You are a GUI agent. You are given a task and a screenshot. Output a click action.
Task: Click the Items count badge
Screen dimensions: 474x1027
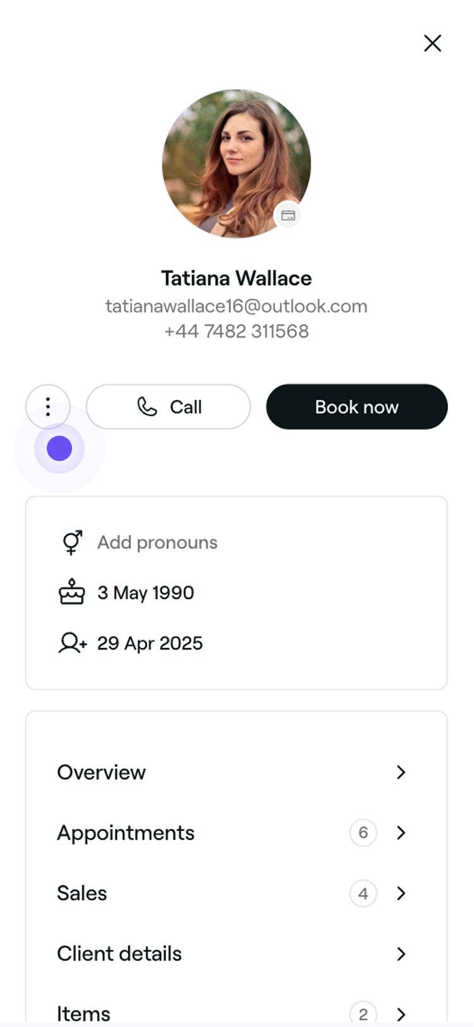click(x=363, y=1014)
